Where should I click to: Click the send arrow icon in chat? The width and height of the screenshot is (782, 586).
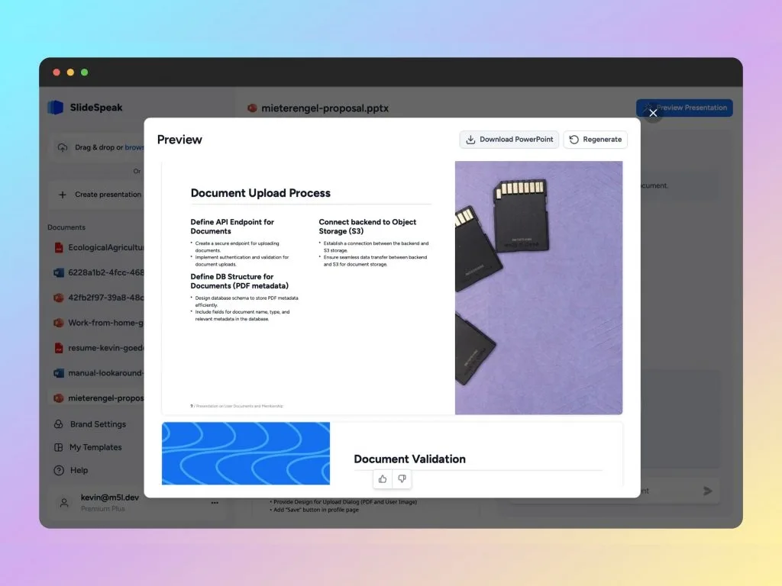pos(708,491)
